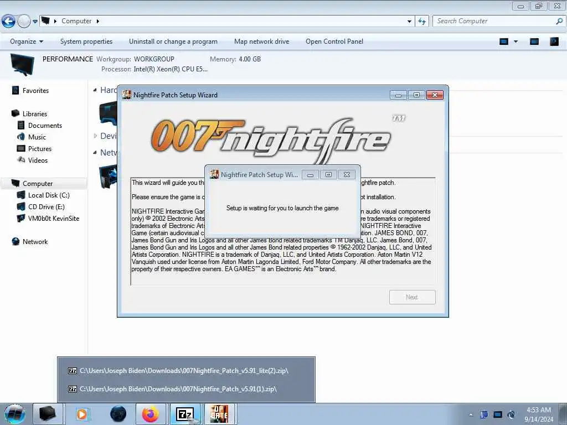
Task: Open the Organize menu
Action: click(x=27, y=42)
